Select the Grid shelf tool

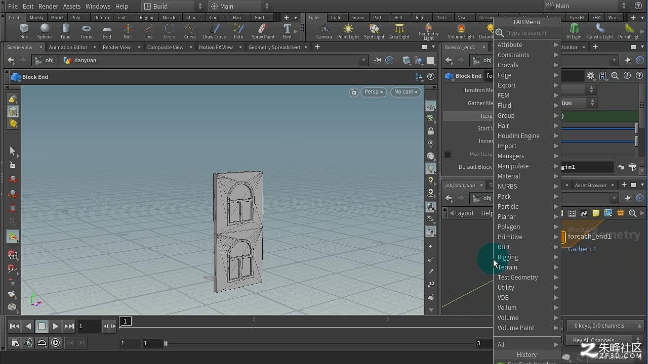point(107,31)
